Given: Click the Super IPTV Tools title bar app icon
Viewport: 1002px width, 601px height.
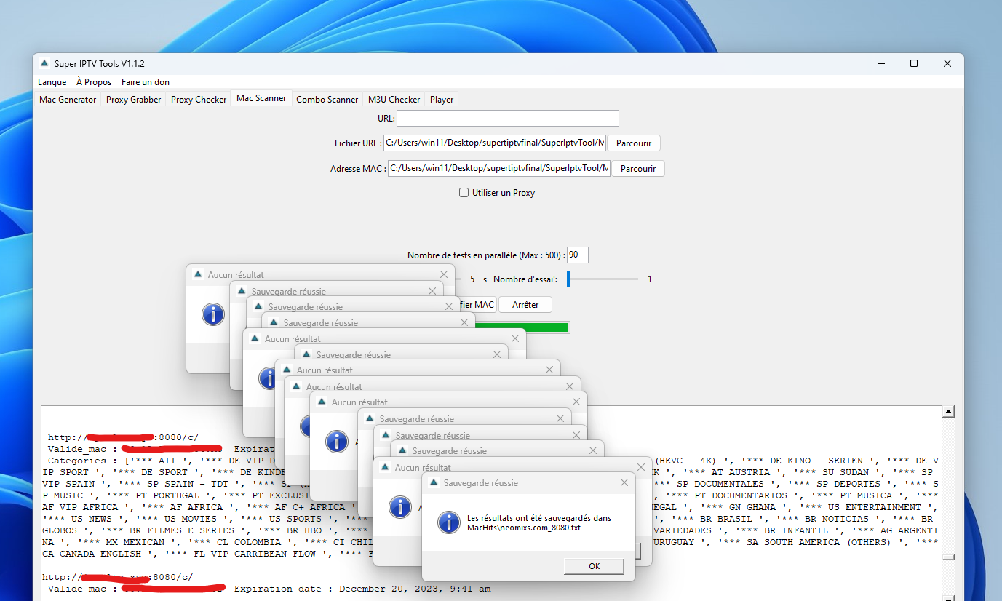Looking at the screenshot, I should point(44,64).
